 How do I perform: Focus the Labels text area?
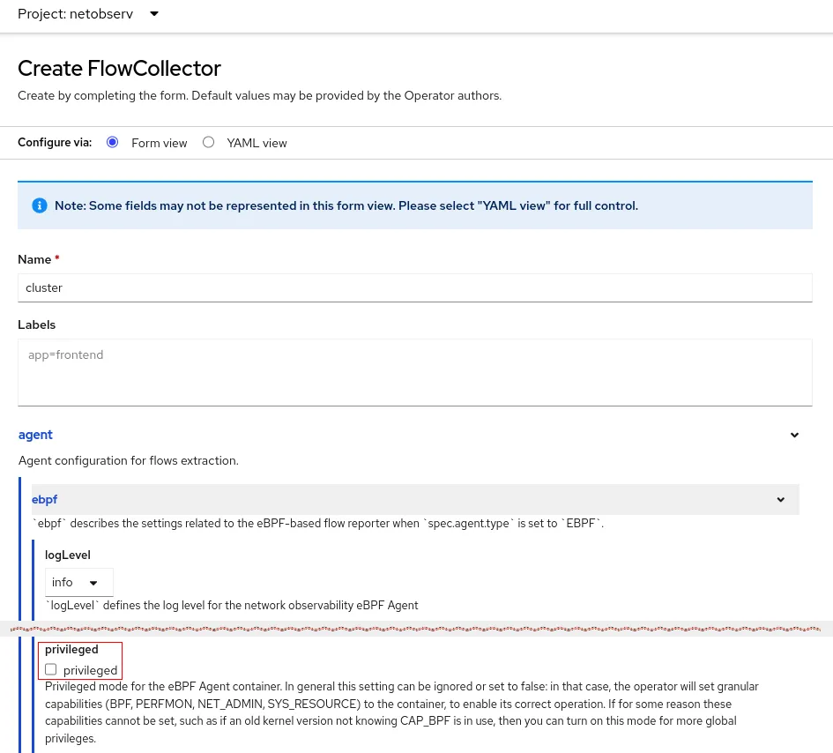[x=414, y=372]
